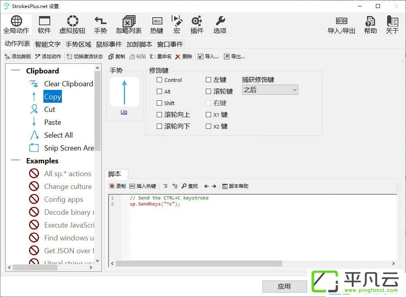Viewport: 406px width, 297px height.
Task: Click the script editor horizontal scrollbar
Action: point(253,263)
